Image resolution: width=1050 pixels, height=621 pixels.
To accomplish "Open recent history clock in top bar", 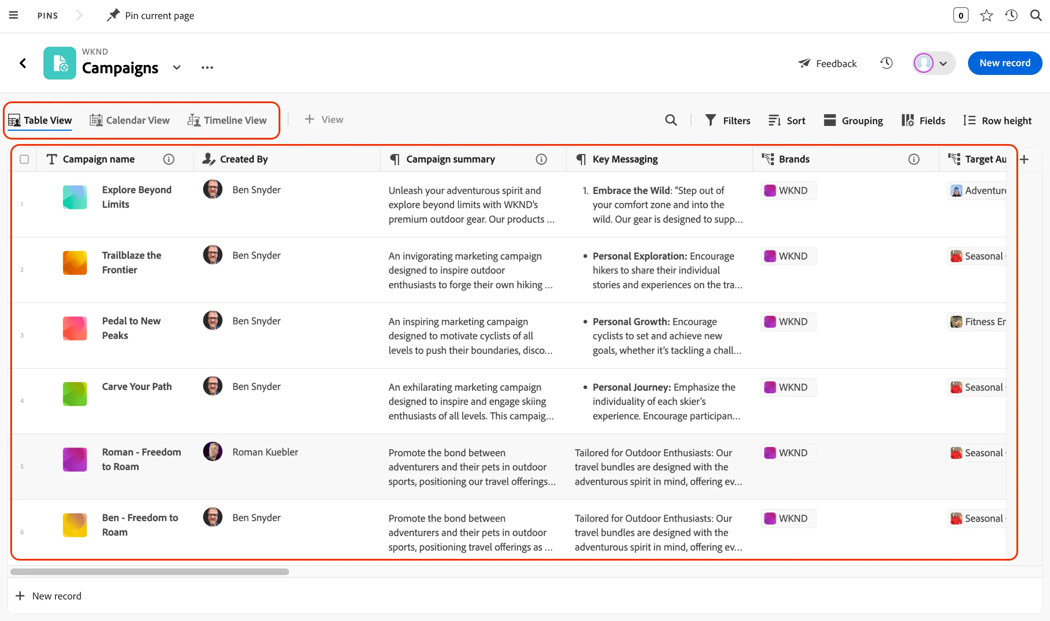I will 1011,15.
